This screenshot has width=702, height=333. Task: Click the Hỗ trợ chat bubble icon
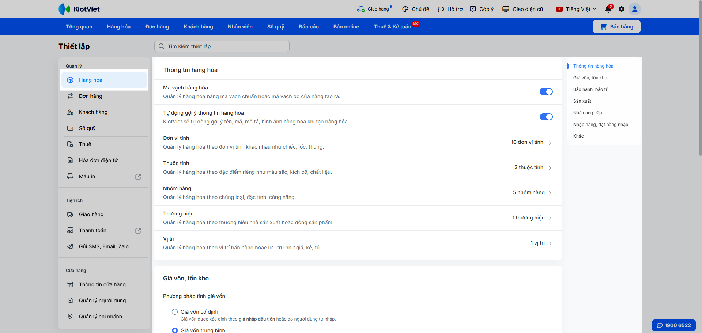441,9
